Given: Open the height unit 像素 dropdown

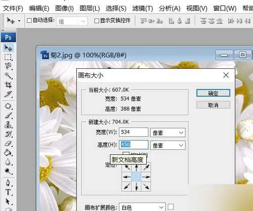Looking at the screenshot, I should pos(168,145).
